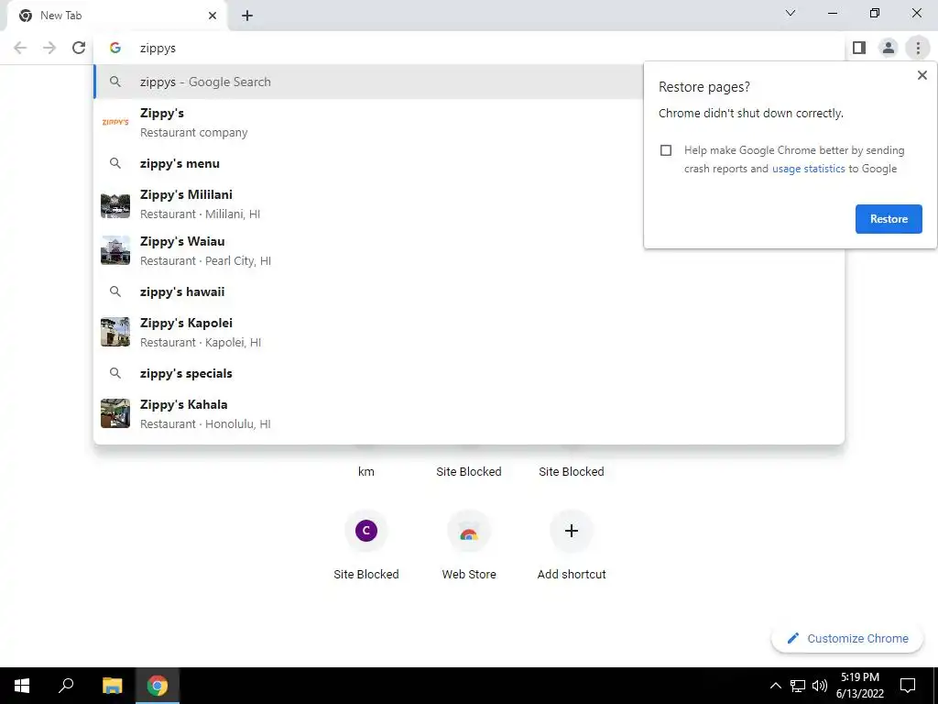
Task: Click search icon beside zippy's hawaii
Action: 115,291
